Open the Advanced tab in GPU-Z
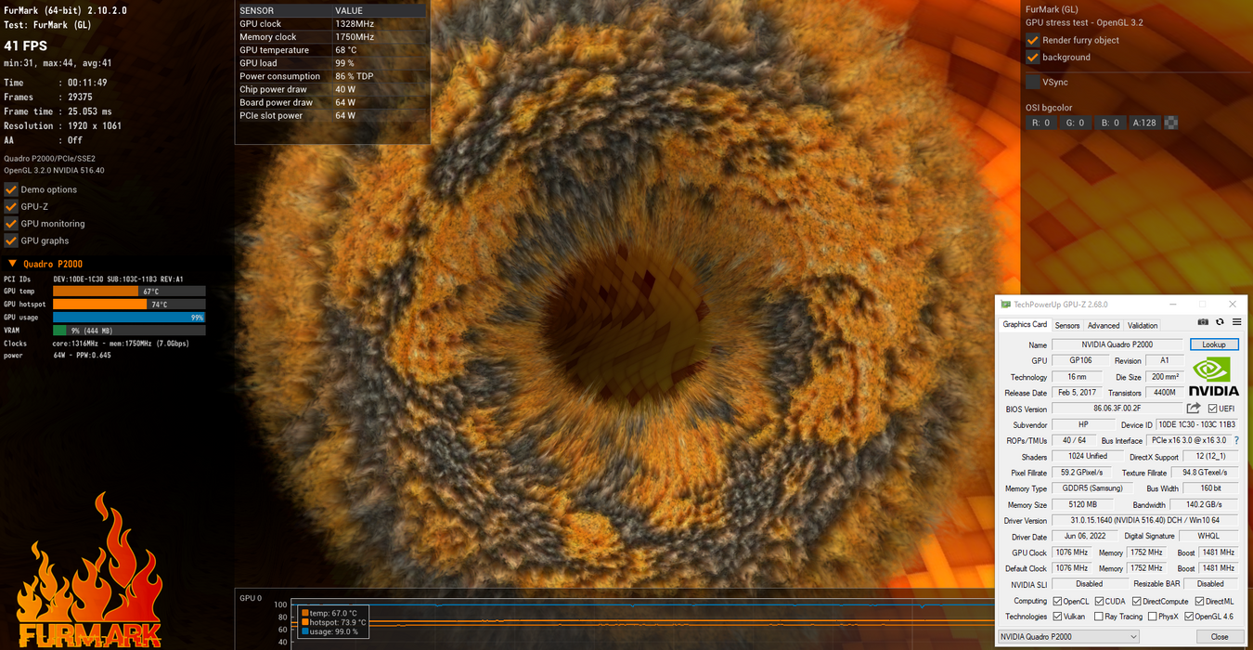This screenshot has height=650, width=1253. coord(1104,325)
